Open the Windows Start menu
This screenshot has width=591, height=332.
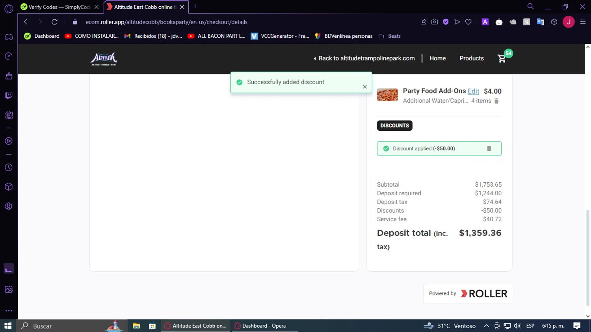pos(8,326)
